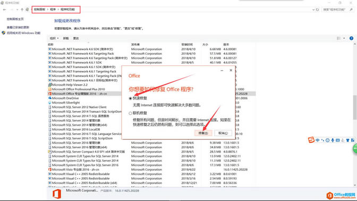Open the 组织 organize dropdown
Screen dimensions: 357x201
pyautogui.click(x=54, y=38)
